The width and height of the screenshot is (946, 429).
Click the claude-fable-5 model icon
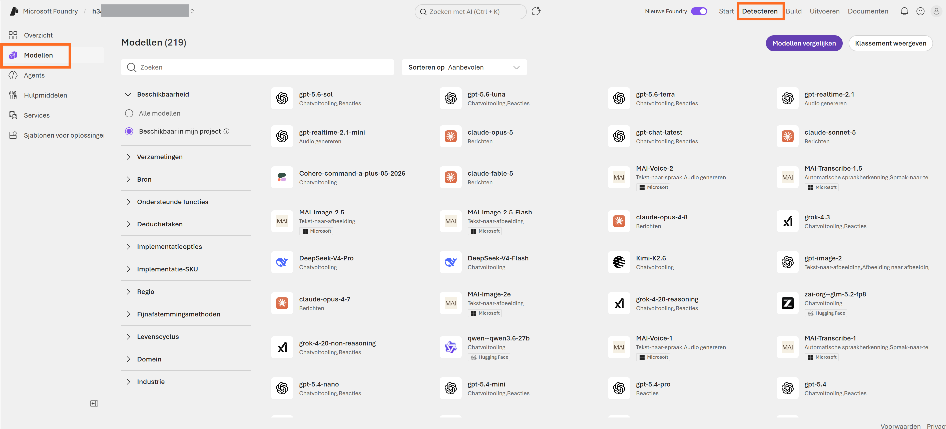tap(450, 177)
